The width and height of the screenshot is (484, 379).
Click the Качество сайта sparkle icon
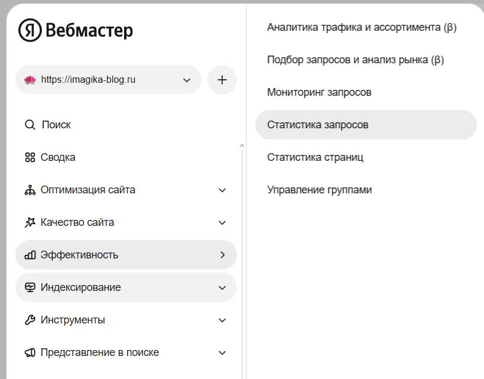coord(30,222)
